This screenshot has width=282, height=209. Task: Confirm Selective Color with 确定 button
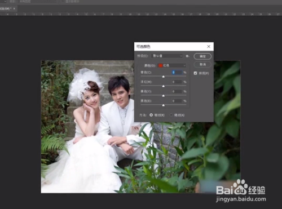(x=202, y=56)
